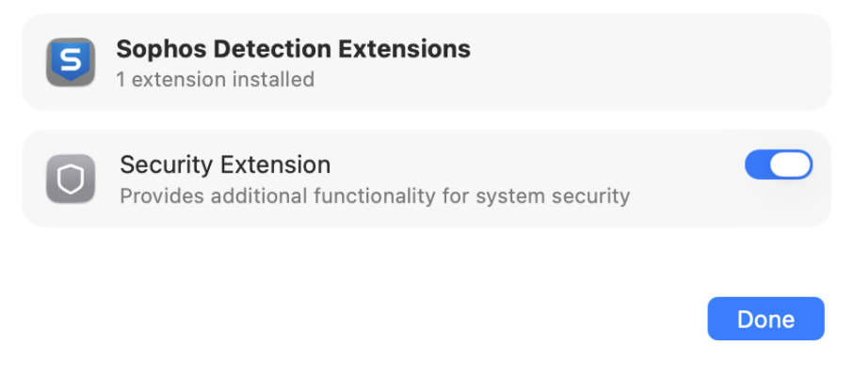Click the Security Extension label text
Screen dimensions: 854x376
point(225,165)
